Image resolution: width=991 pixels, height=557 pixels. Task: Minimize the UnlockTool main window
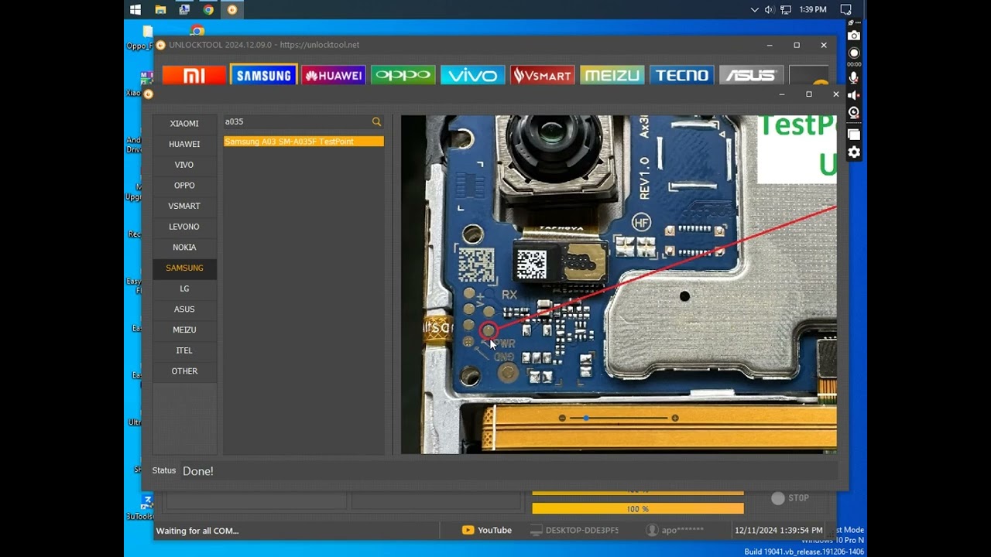tap(770, 45)
